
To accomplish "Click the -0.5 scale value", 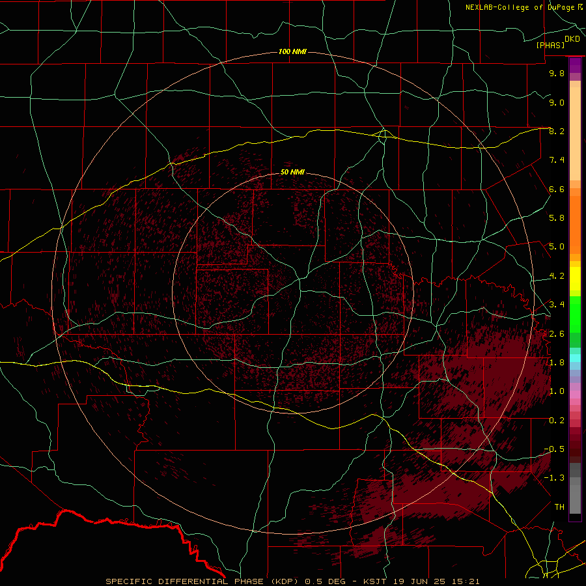I will tap(554, 449).
